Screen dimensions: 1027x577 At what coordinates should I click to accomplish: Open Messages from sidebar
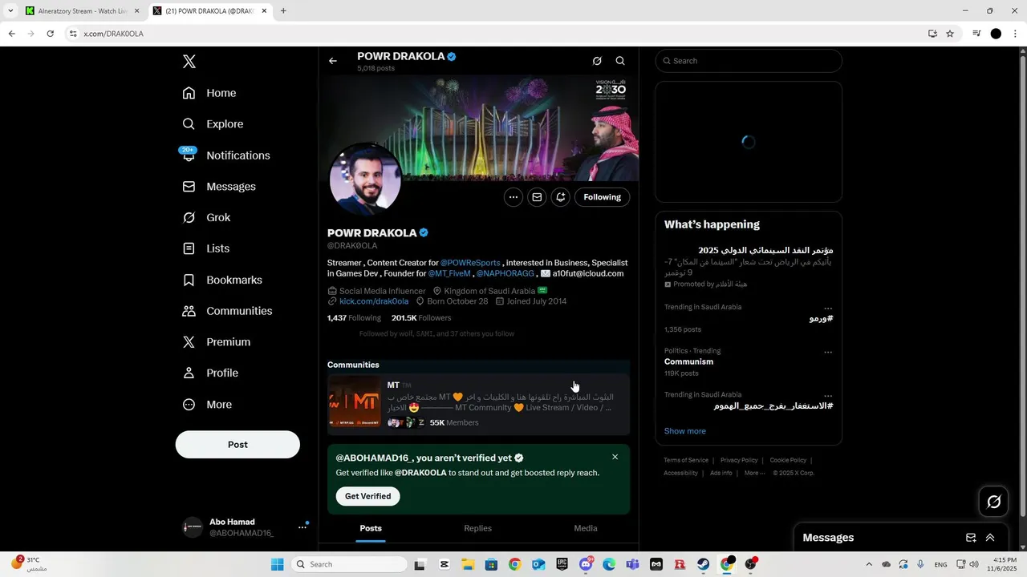tap(219, 187)
